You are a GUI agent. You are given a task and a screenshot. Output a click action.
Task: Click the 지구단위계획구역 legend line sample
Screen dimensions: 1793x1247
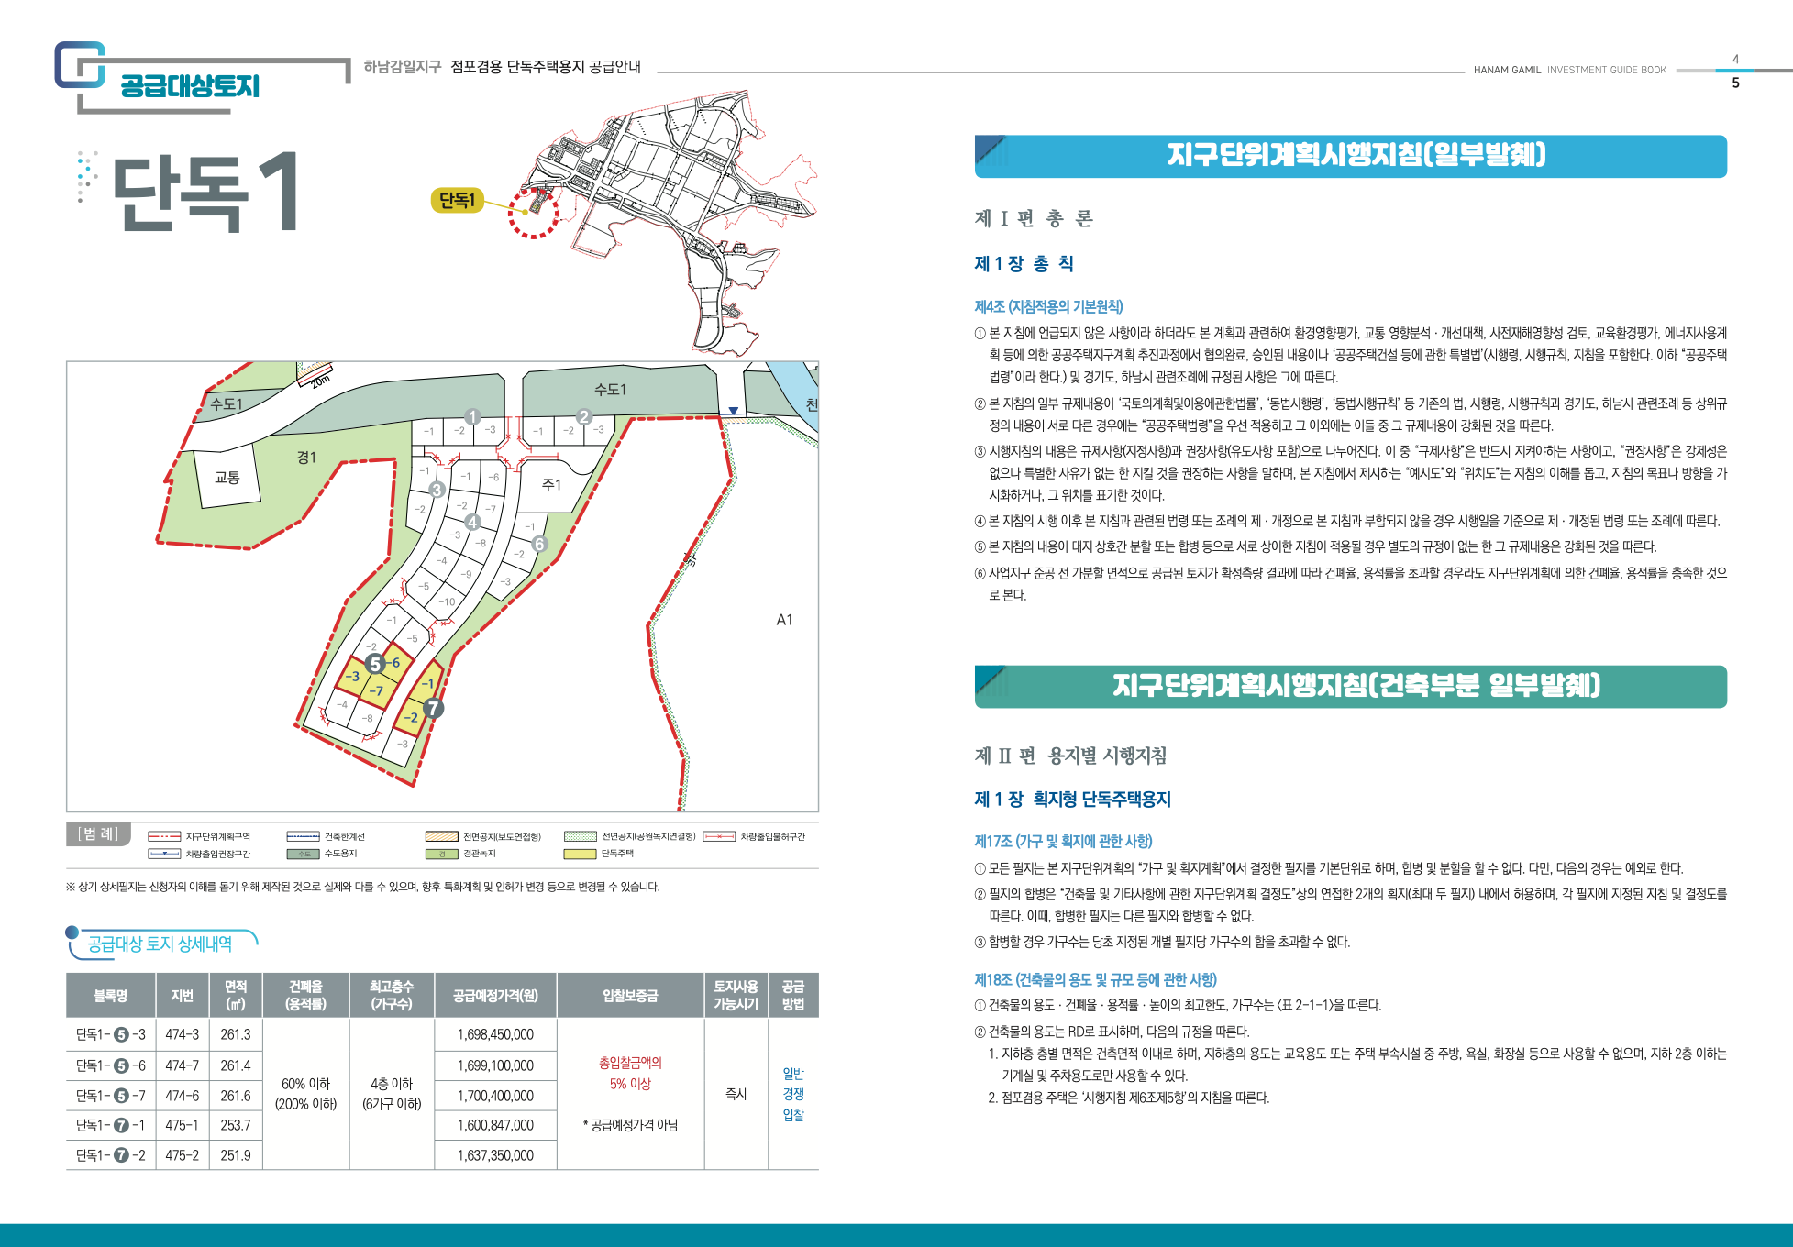164,837
